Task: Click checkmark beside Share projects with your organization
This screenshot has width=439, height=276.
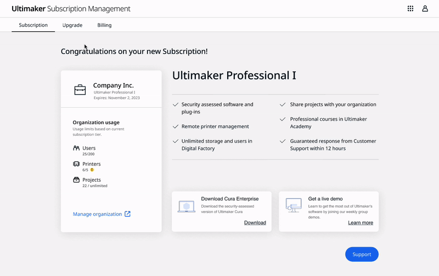Action: 283,105
